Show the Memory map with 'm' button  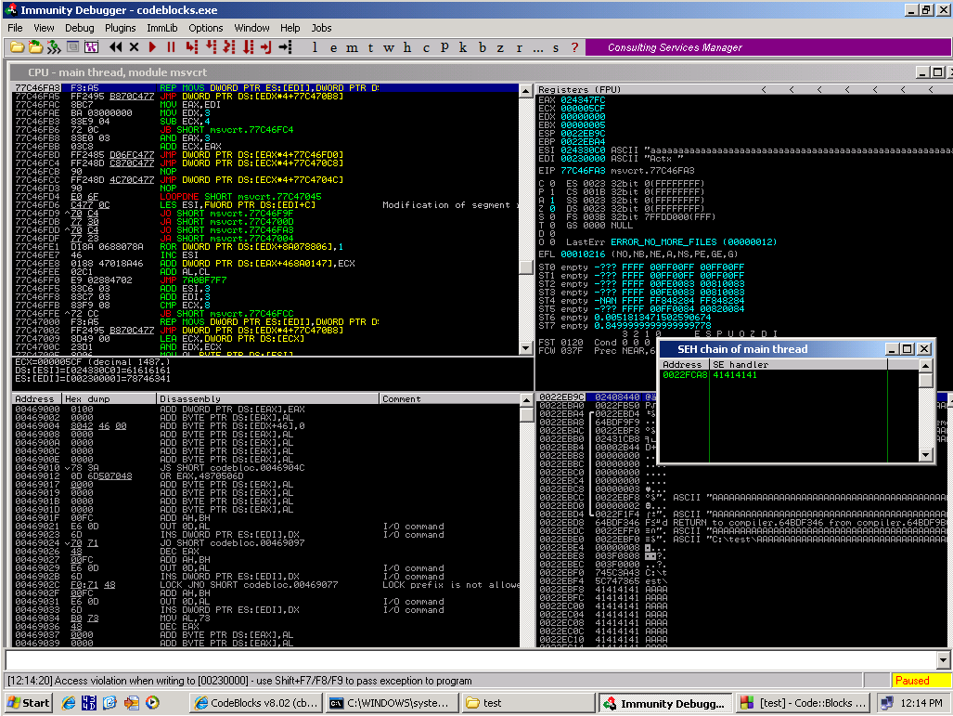pos(352,47)
